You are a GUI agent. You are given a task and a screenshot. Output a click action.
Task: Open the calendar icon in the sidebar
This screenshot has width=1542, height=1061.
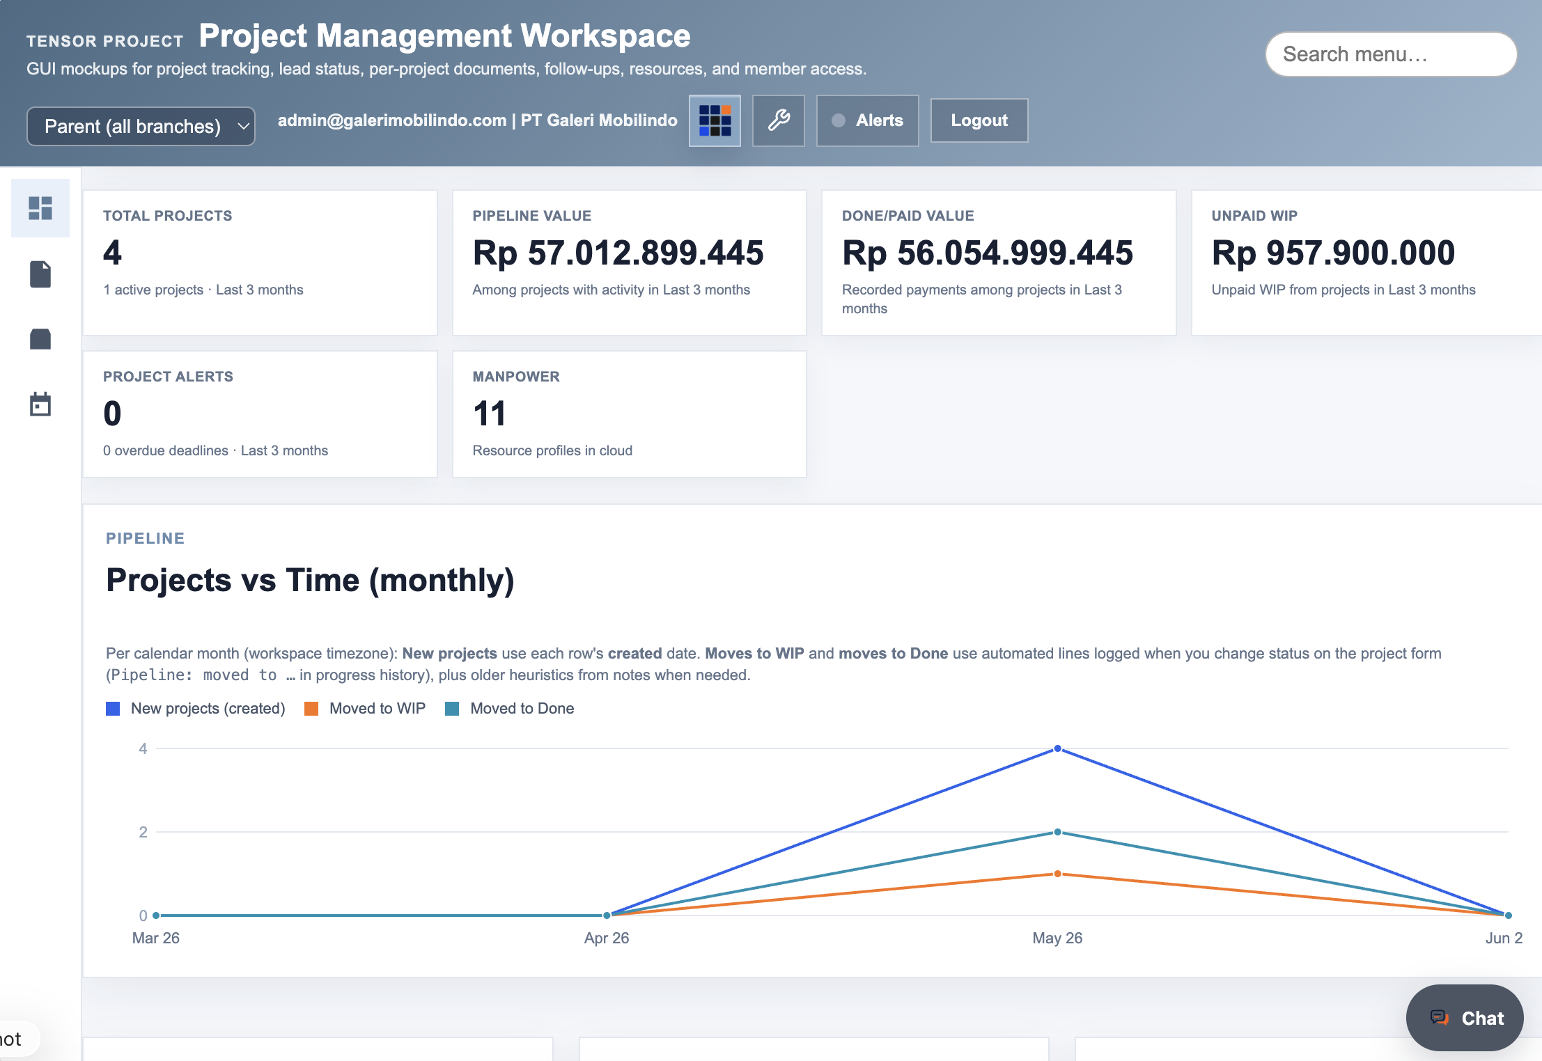pos(40,404)
